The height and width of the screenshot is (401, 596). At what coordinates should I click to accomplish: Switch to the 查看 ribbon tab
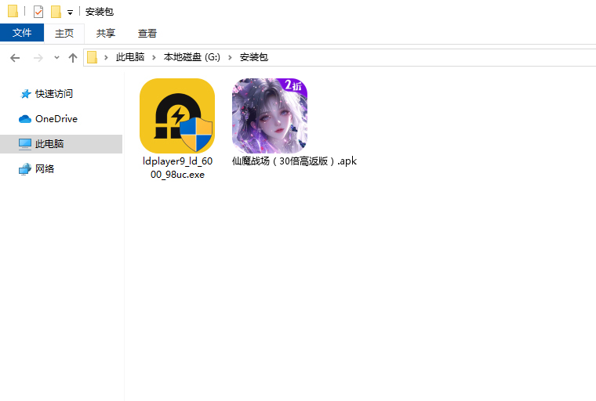(x=147, y=33)
